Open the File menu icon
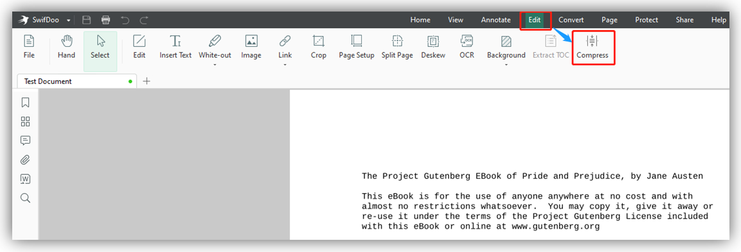 click(29, 47)
